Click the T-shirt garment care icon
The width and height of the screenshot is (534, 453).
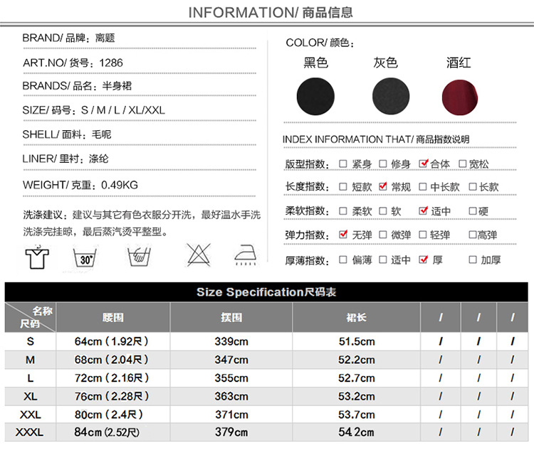(37, 257)
